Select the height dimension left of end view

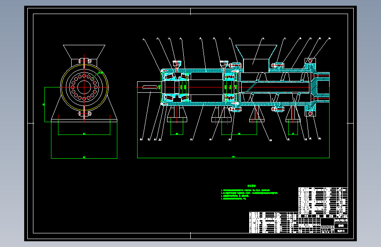pyautogui.click(x=44, y=105)
